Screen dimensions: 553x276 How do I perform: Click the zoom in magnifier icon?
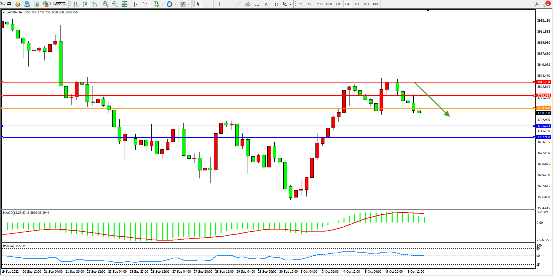point(106,4)
